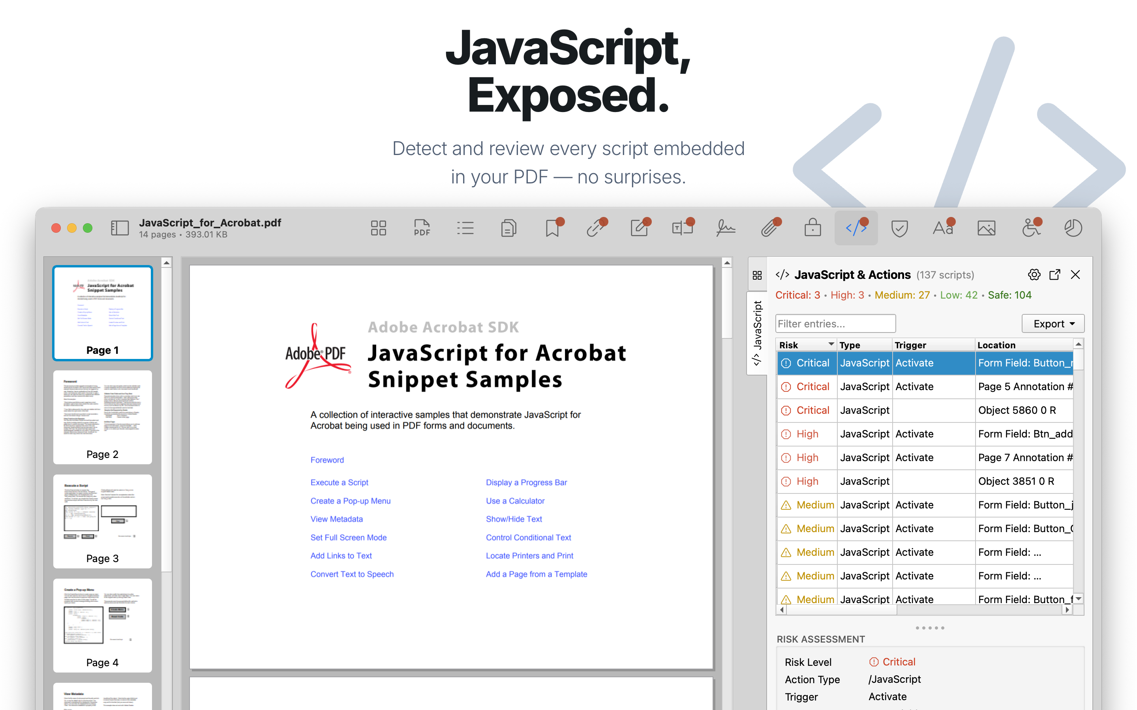Open the images picture icon
The height and width of the screenshot is (710, 1137).
(x=986, y=228)
